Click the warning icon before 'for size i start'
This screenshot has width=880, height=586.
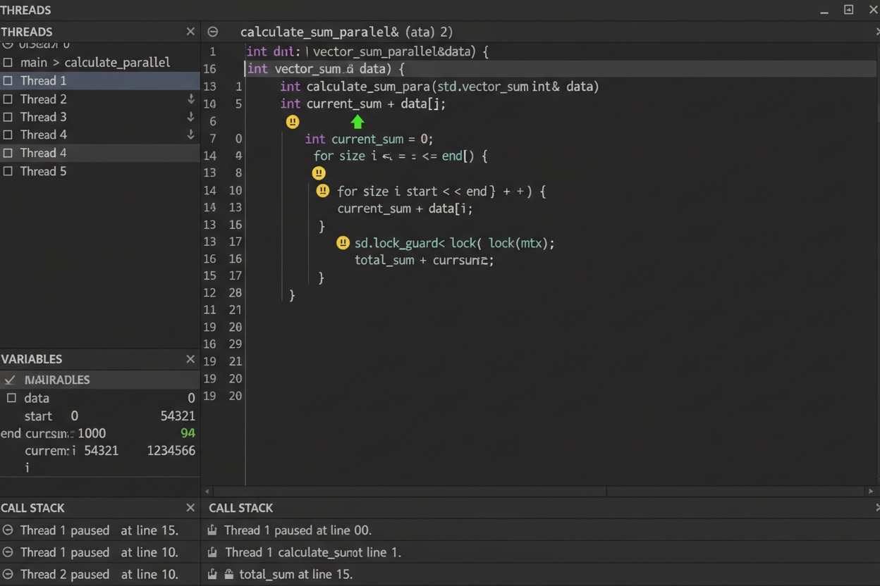pyautogui.click(x=323, y=190)
